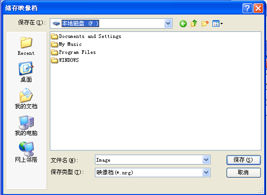Image resolution: width=267 pixels, height=195 pixels.
Task: Expand the 保存在 location dropdown
Action: 168,23
